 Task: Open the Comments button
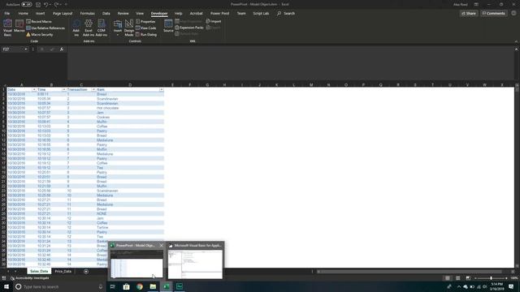[493, 13]
